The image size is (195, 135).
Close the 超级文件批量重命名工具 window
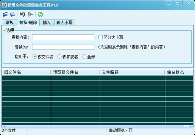click(188, 4)
